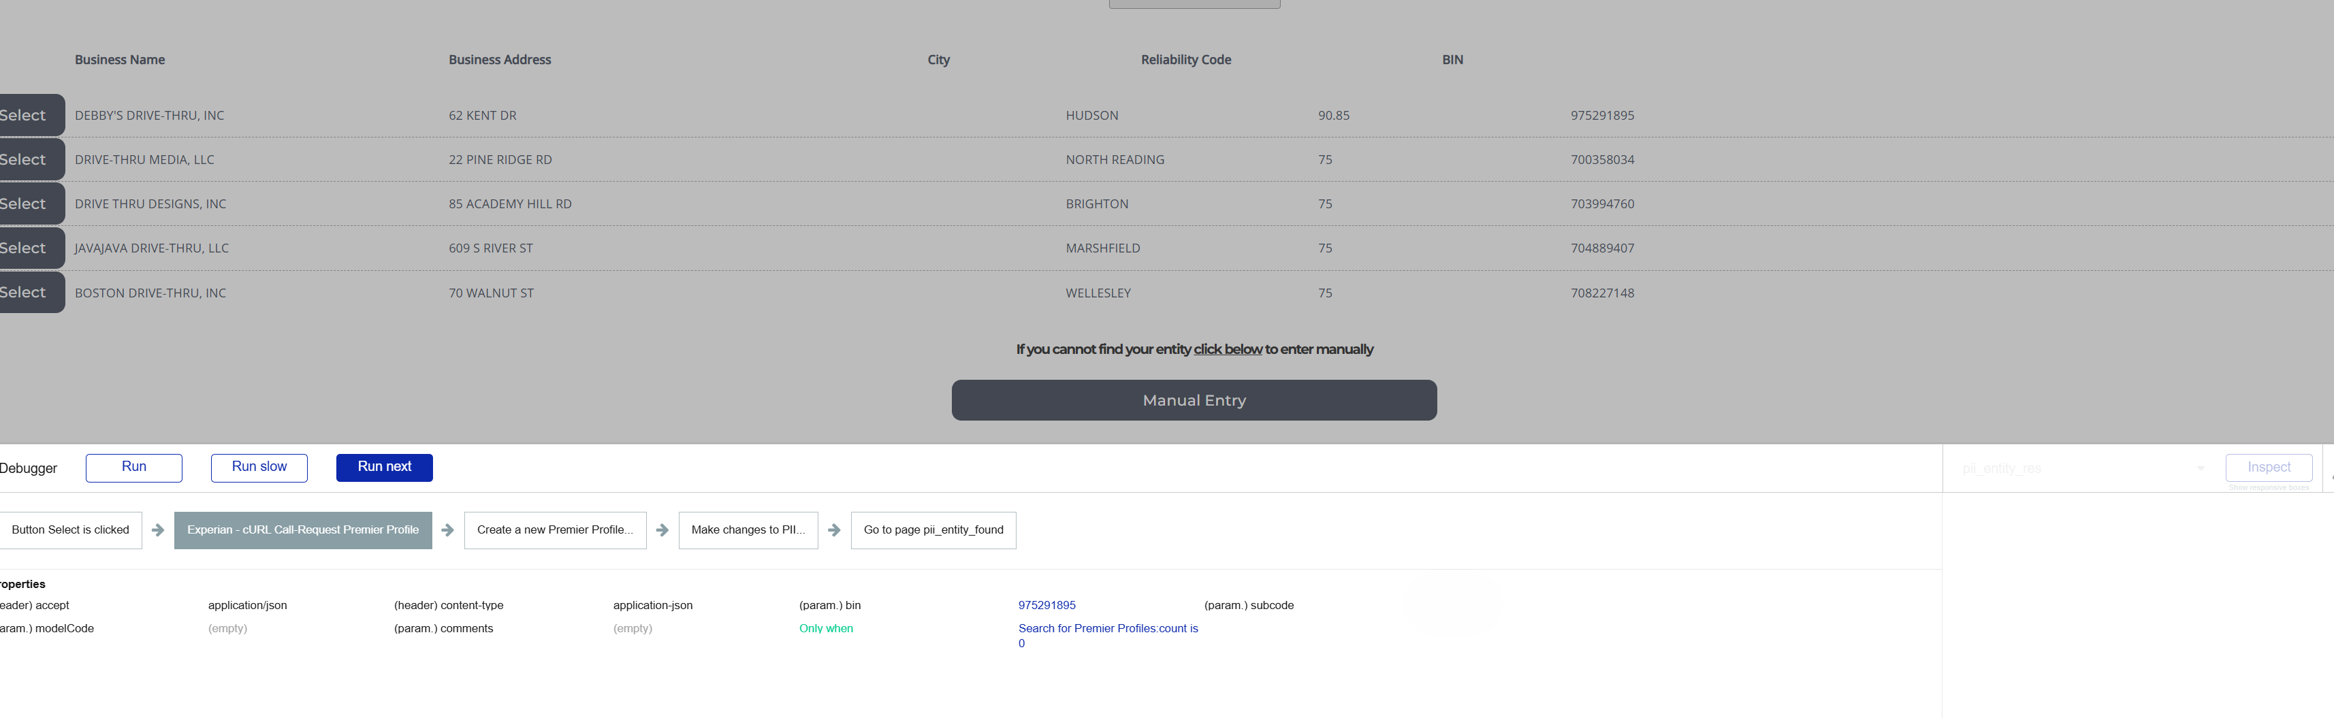Click the Manual Entry button

click(x=1194, y=400)
